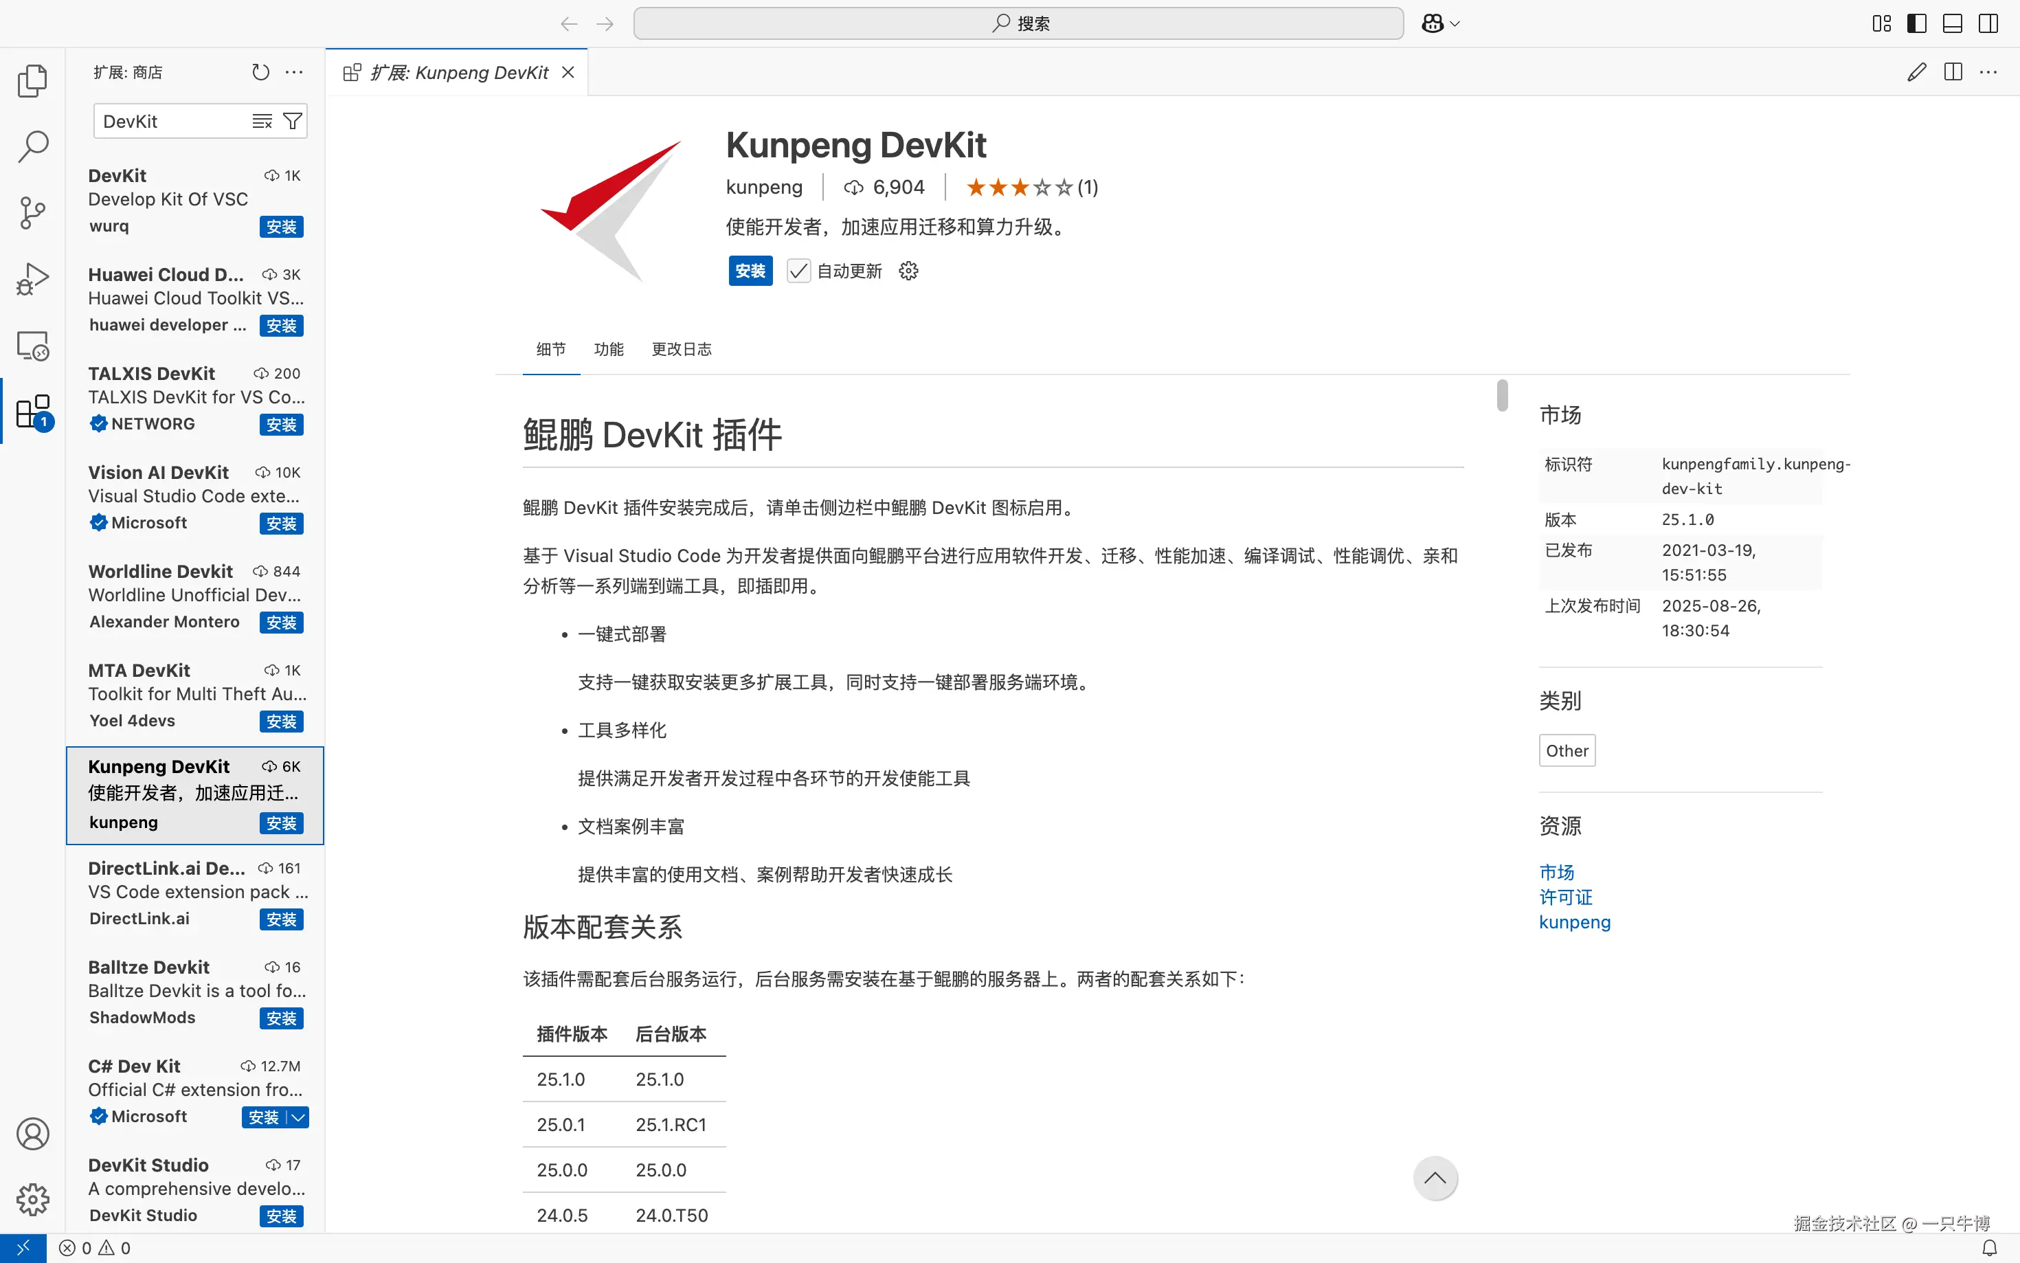Open Run and Debug view
The width and height of the screenshot is (2020, 1263).
pos(32,279)
